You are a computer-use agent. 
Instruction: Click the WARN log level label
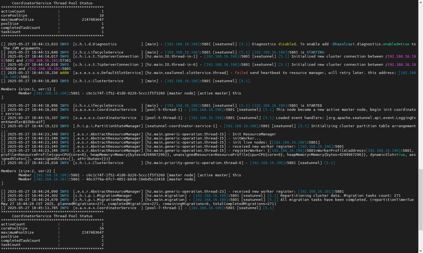coord(64,73)
